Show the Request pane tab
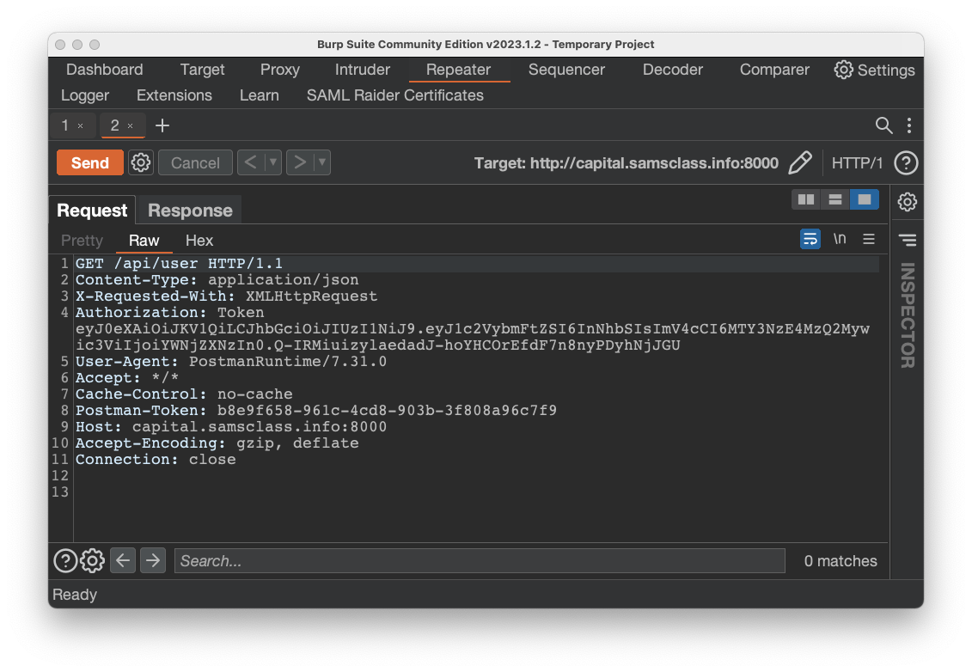The height and width of the screenshot is (672, 972). (92, 211)
